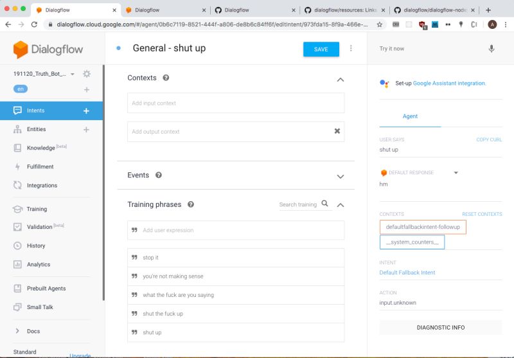514x358 pixels.
Task: Select phrase 'you're not making sense'
Action: (236, 276)
